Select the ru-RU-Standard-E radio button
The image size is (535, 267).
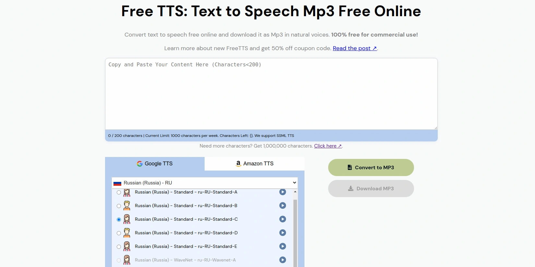[x=119, y=247]
